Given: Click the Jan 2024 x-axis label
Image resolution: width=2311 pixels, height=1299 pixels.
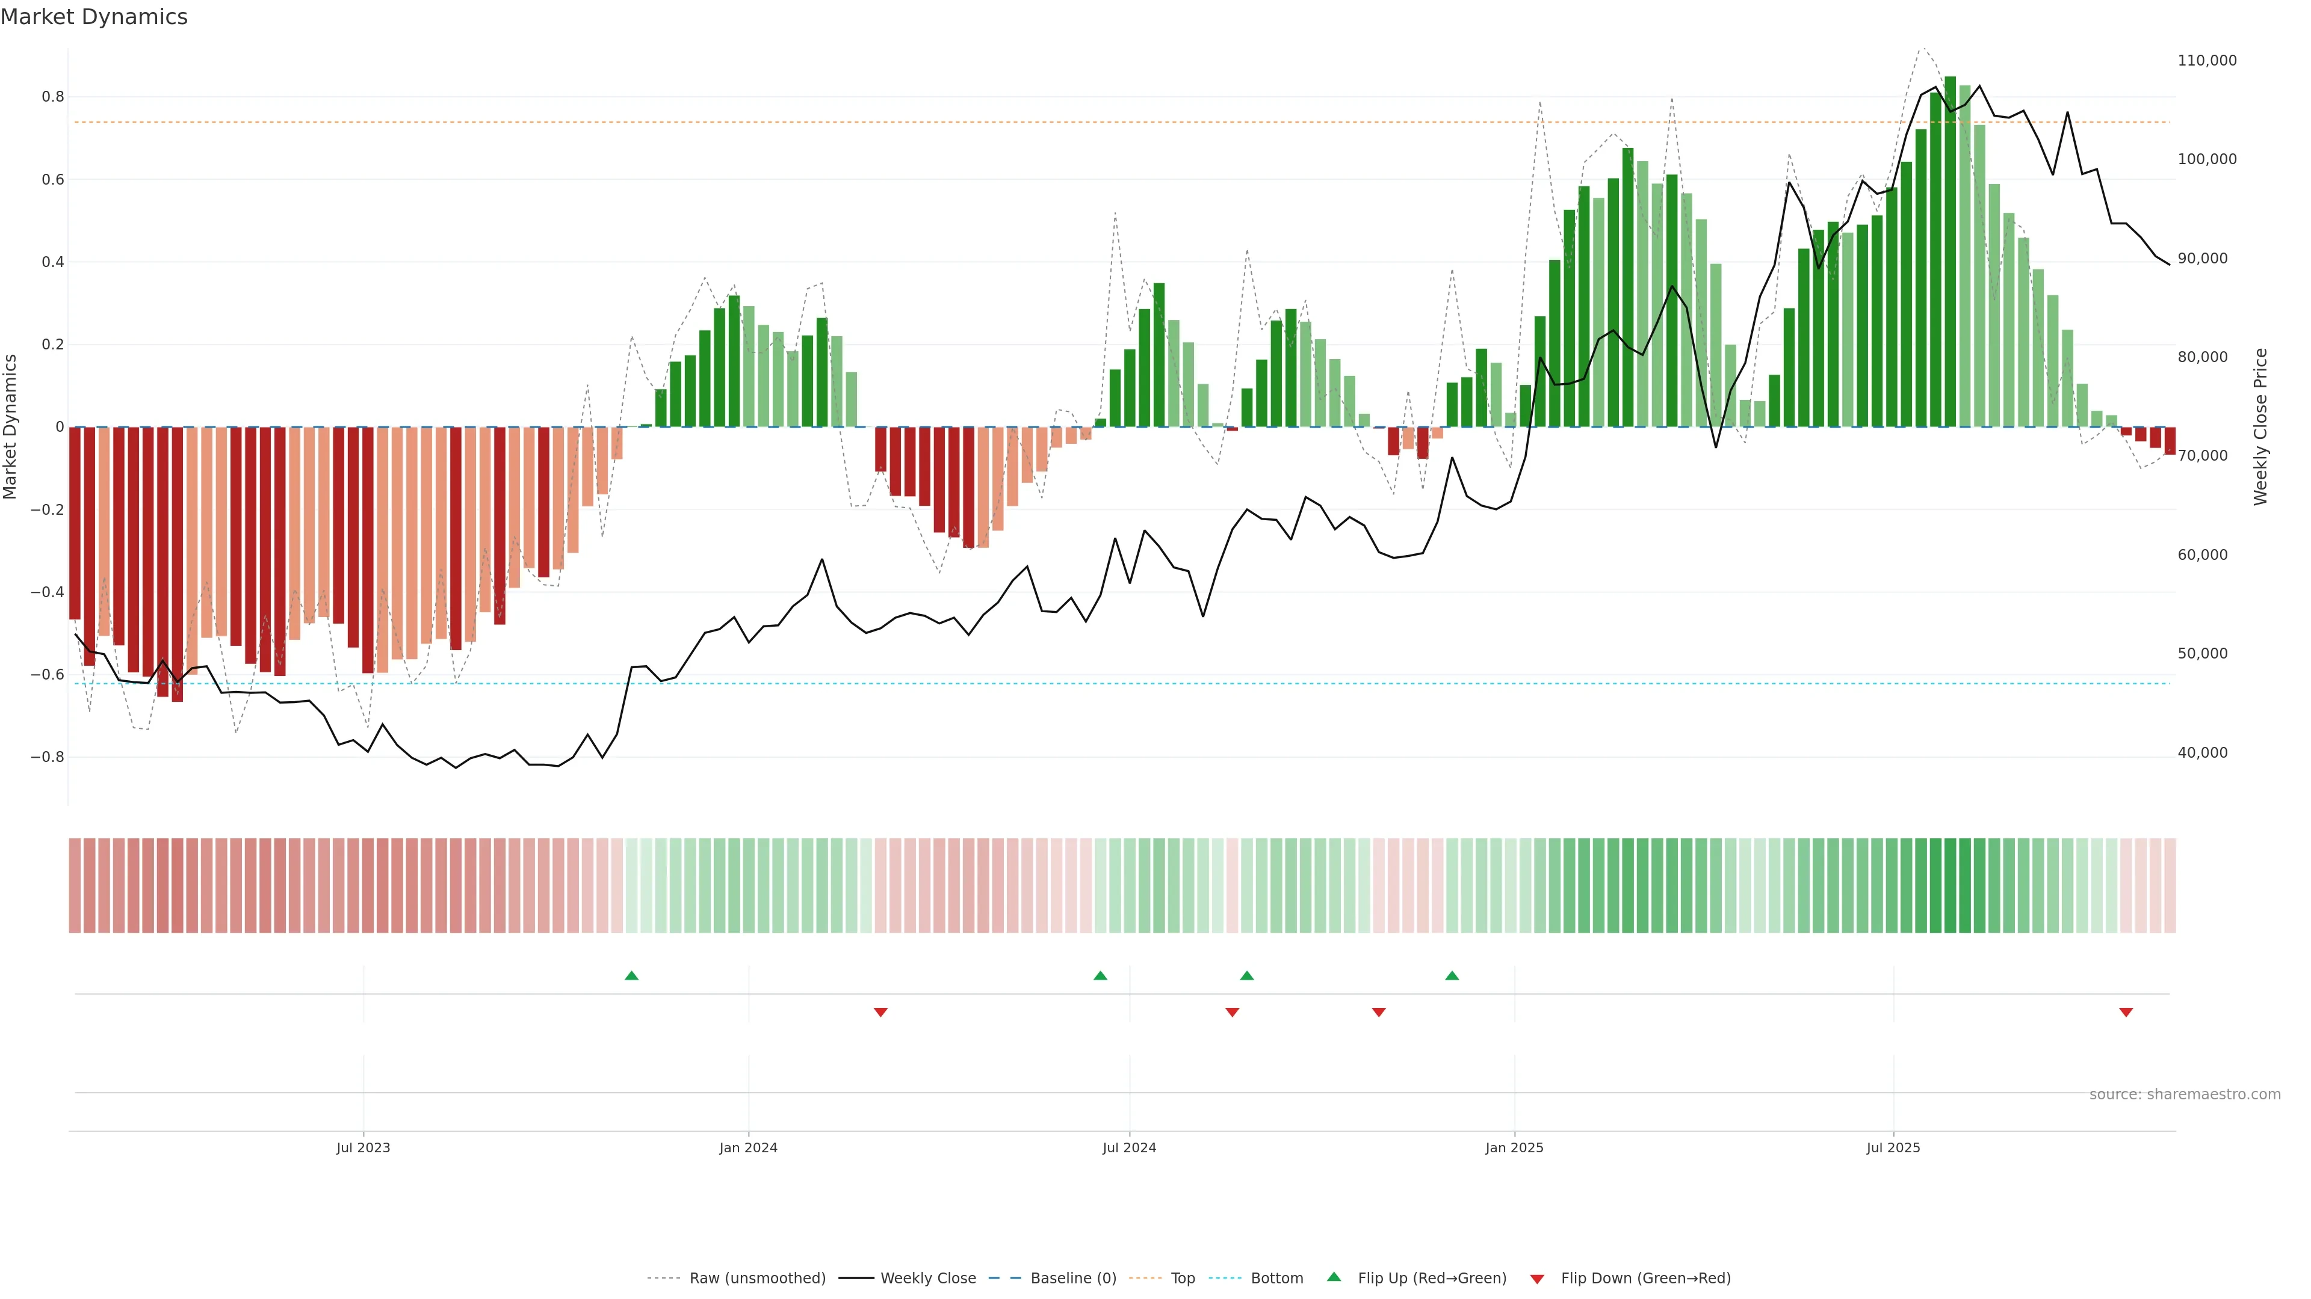Looking at the screenshot, I should click(x=747, y=1147).
